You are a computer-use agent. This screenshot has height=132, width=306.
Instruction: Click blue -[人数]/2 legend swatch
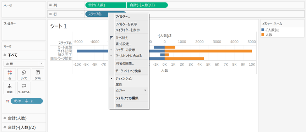click(x=263, y=30)
